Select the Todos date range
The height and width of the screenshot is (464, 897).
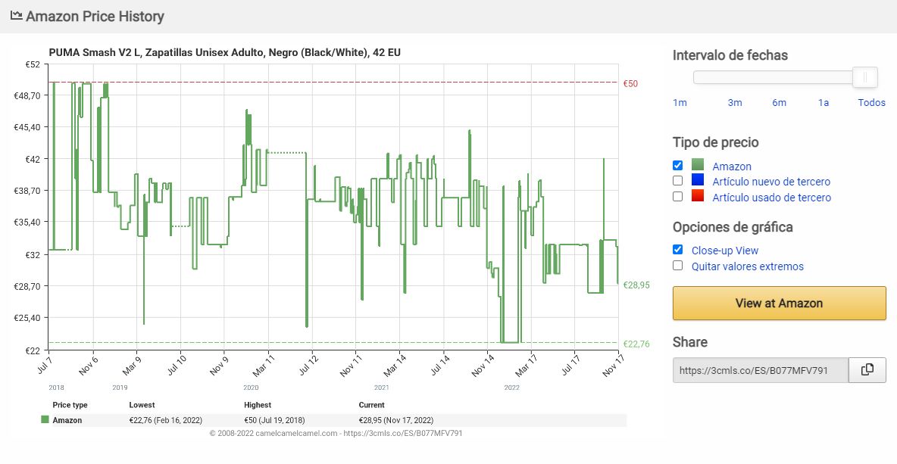click(x=871, y=103)
